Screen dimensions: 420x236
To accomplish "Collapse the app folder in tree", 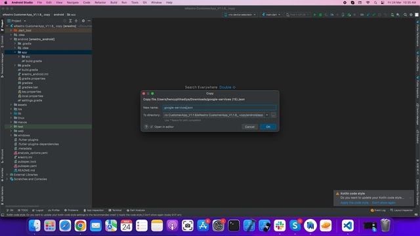I will [15, 52].
